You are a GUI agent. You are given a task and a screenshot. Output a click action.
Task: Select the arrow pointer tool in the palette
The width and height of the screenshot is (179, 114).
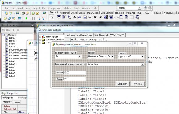coord(52,17)
